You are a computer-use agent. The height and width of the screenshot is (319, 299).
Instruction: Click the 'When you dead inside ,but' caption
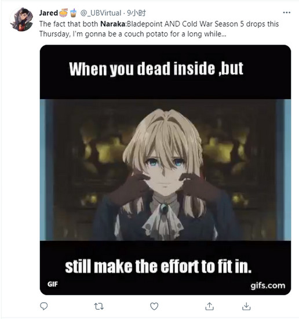(x=156, y=69)
